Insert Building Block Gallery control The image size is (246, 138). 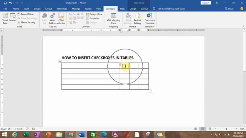coord(82,14)
